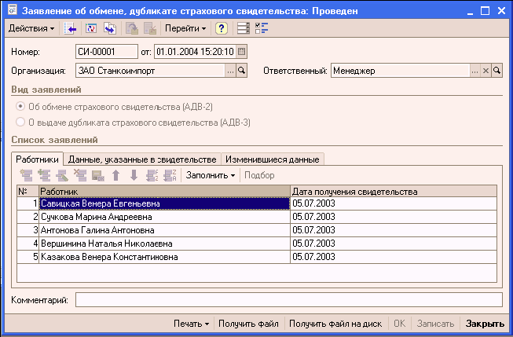513x337 pixels.
Task: Click the Получить файл button
Action: tap(248, 324)
